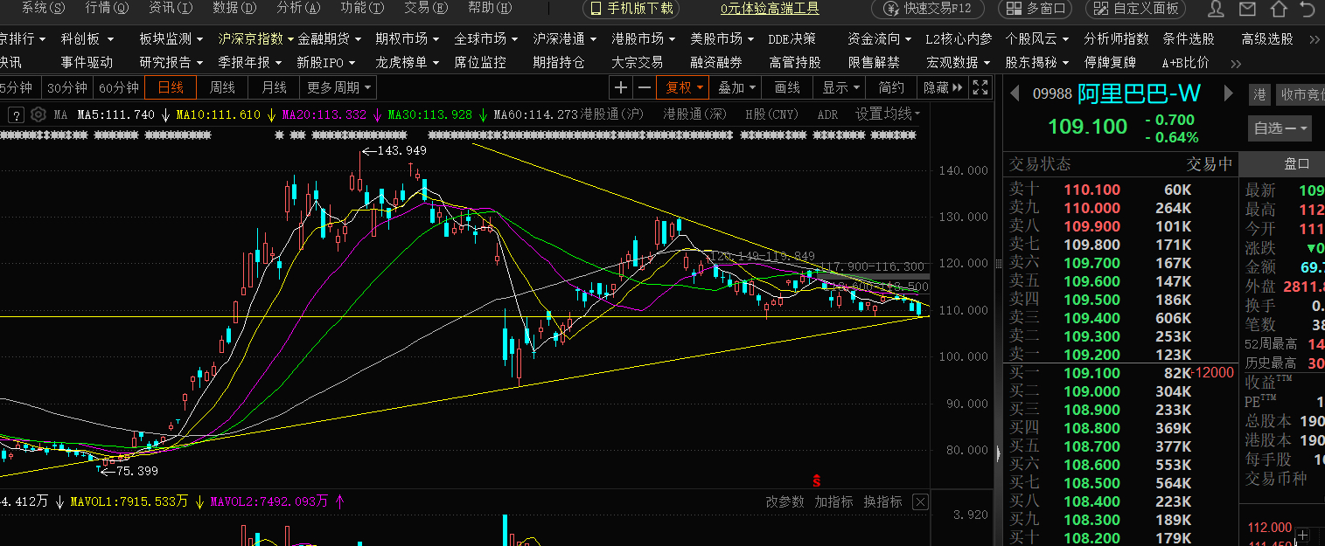Open 设置均线 dropdown

(887, 114)
